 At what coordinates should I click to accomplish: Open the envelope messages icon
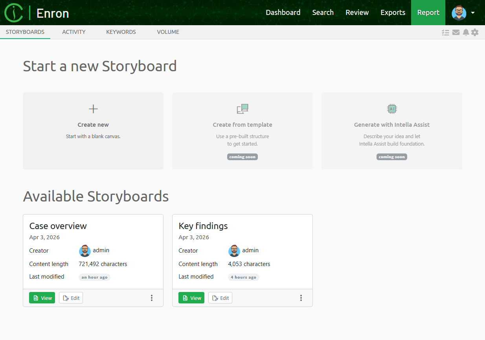pos(456,32)
